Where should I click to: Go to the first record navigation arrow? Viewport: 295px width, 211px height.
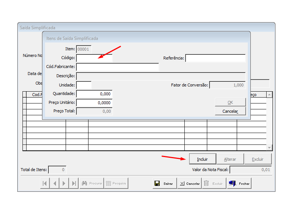45,183
